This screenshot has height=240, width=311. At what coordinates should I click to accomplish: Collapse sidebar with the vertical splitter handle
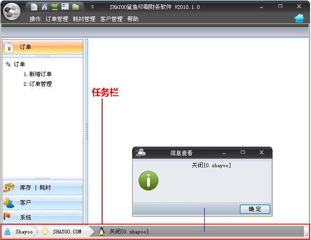[87, 132]
